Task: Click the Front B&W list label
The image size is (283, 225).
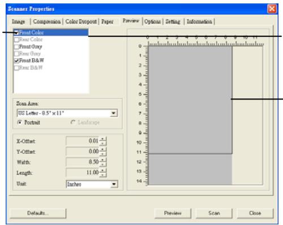Action: pos(32,60)
